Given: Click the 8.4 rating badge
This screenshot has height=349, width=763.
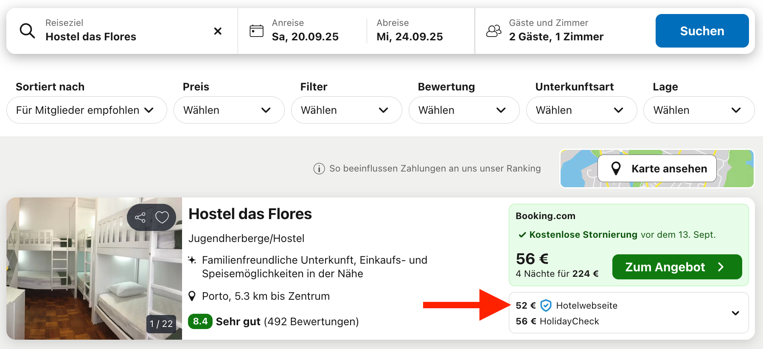Looking at the screenshot, I should [200, 321].
